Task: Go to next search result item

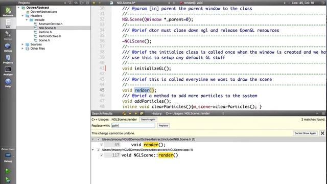Action: tap(136, 113)
